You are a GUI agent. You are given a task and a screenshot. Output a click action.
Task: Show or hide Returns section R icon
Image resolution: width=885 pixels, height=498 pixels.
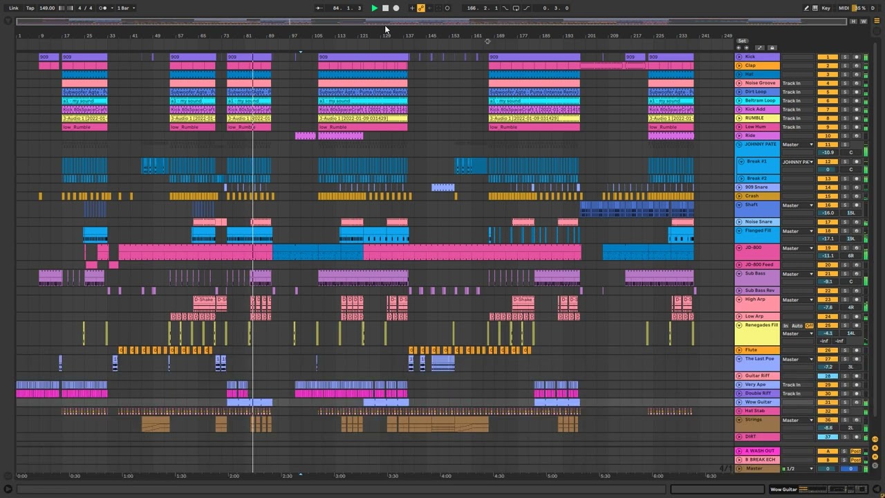875,448
